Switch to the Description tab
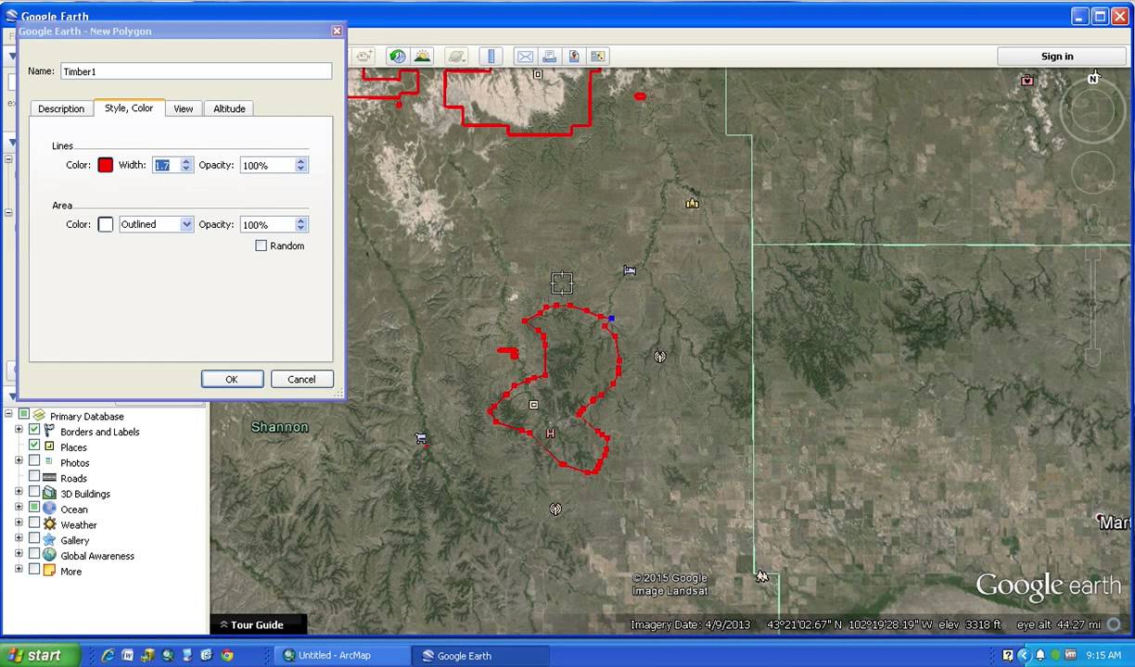The width and height of the screenshot is (1135, 667). [x=61, y=108]
